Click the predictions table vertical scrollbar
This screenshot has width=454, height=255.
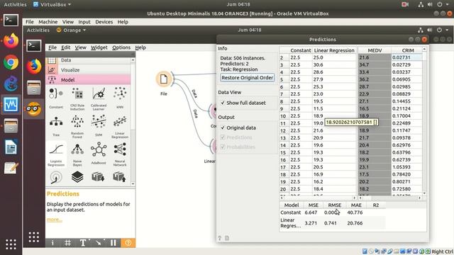coord(424,121)
